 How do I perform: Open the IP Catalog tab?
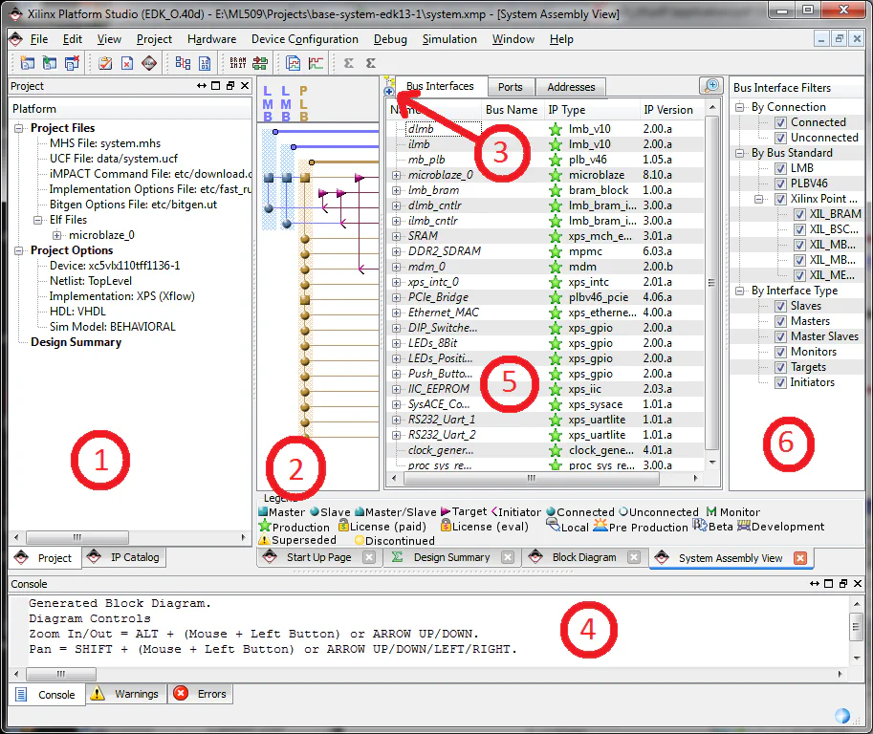click(x=125, y=557)
